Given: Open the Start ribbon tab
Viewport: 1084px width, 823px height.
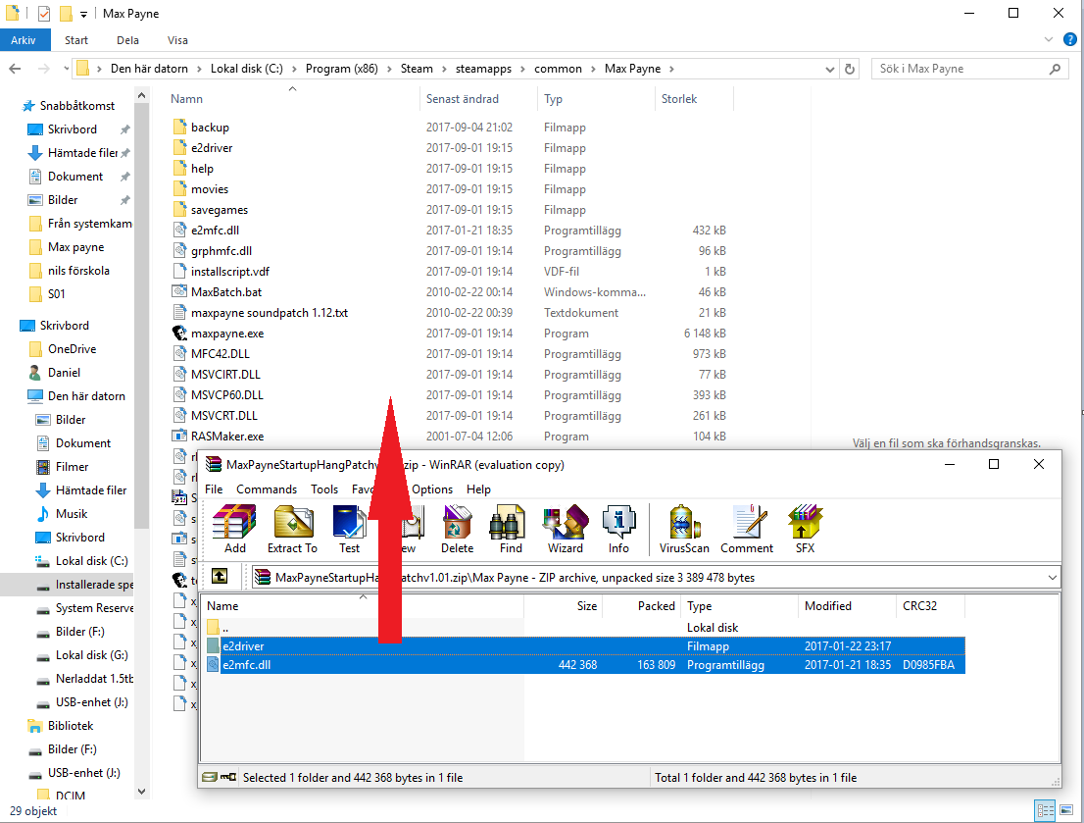Looking at the screenshot, I should coord(76,40).
